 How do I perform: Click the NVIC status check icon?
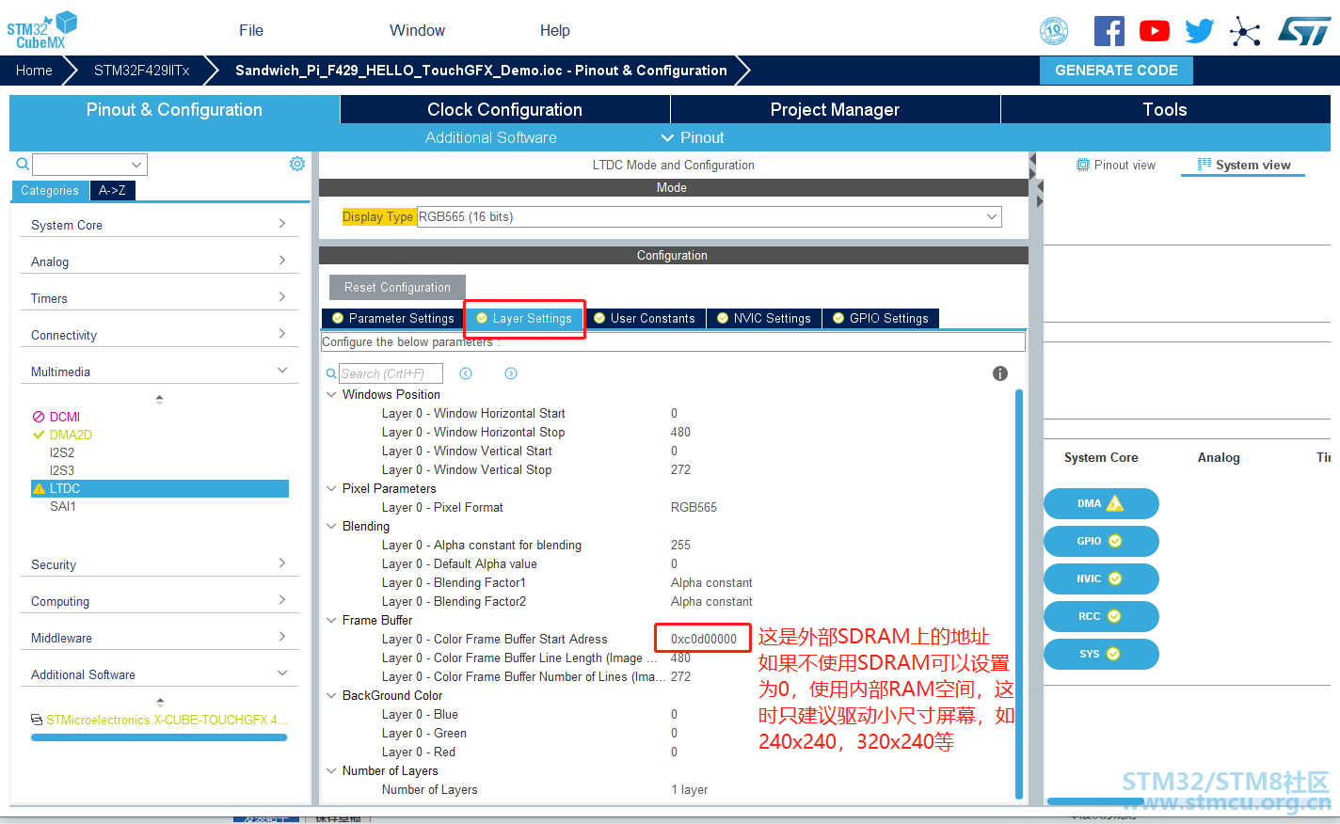(x=1115, y=578)
